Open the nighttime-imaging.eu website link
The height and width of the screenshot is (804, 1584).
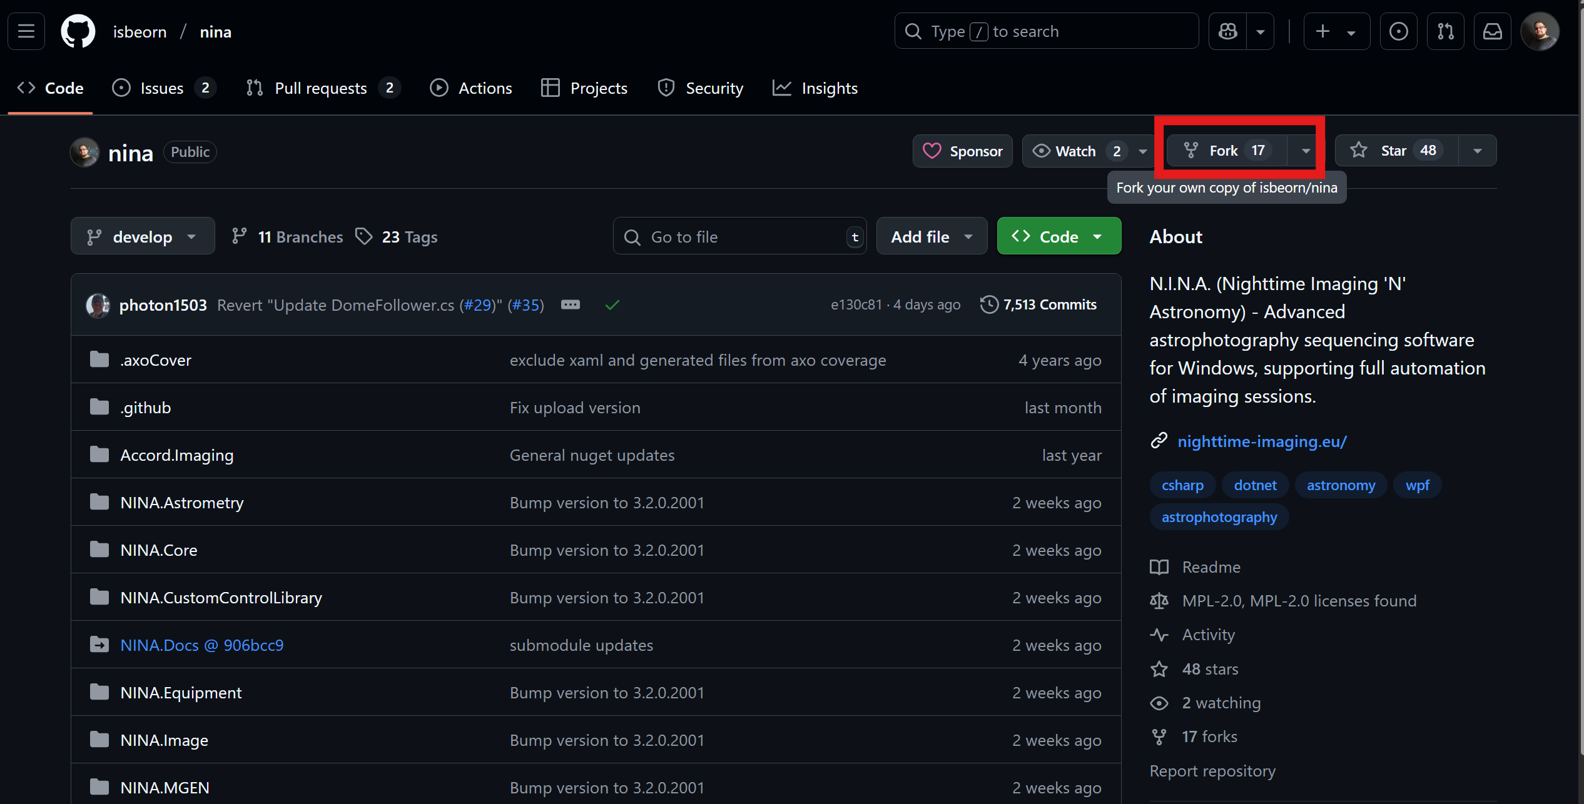coord(1262,441)
